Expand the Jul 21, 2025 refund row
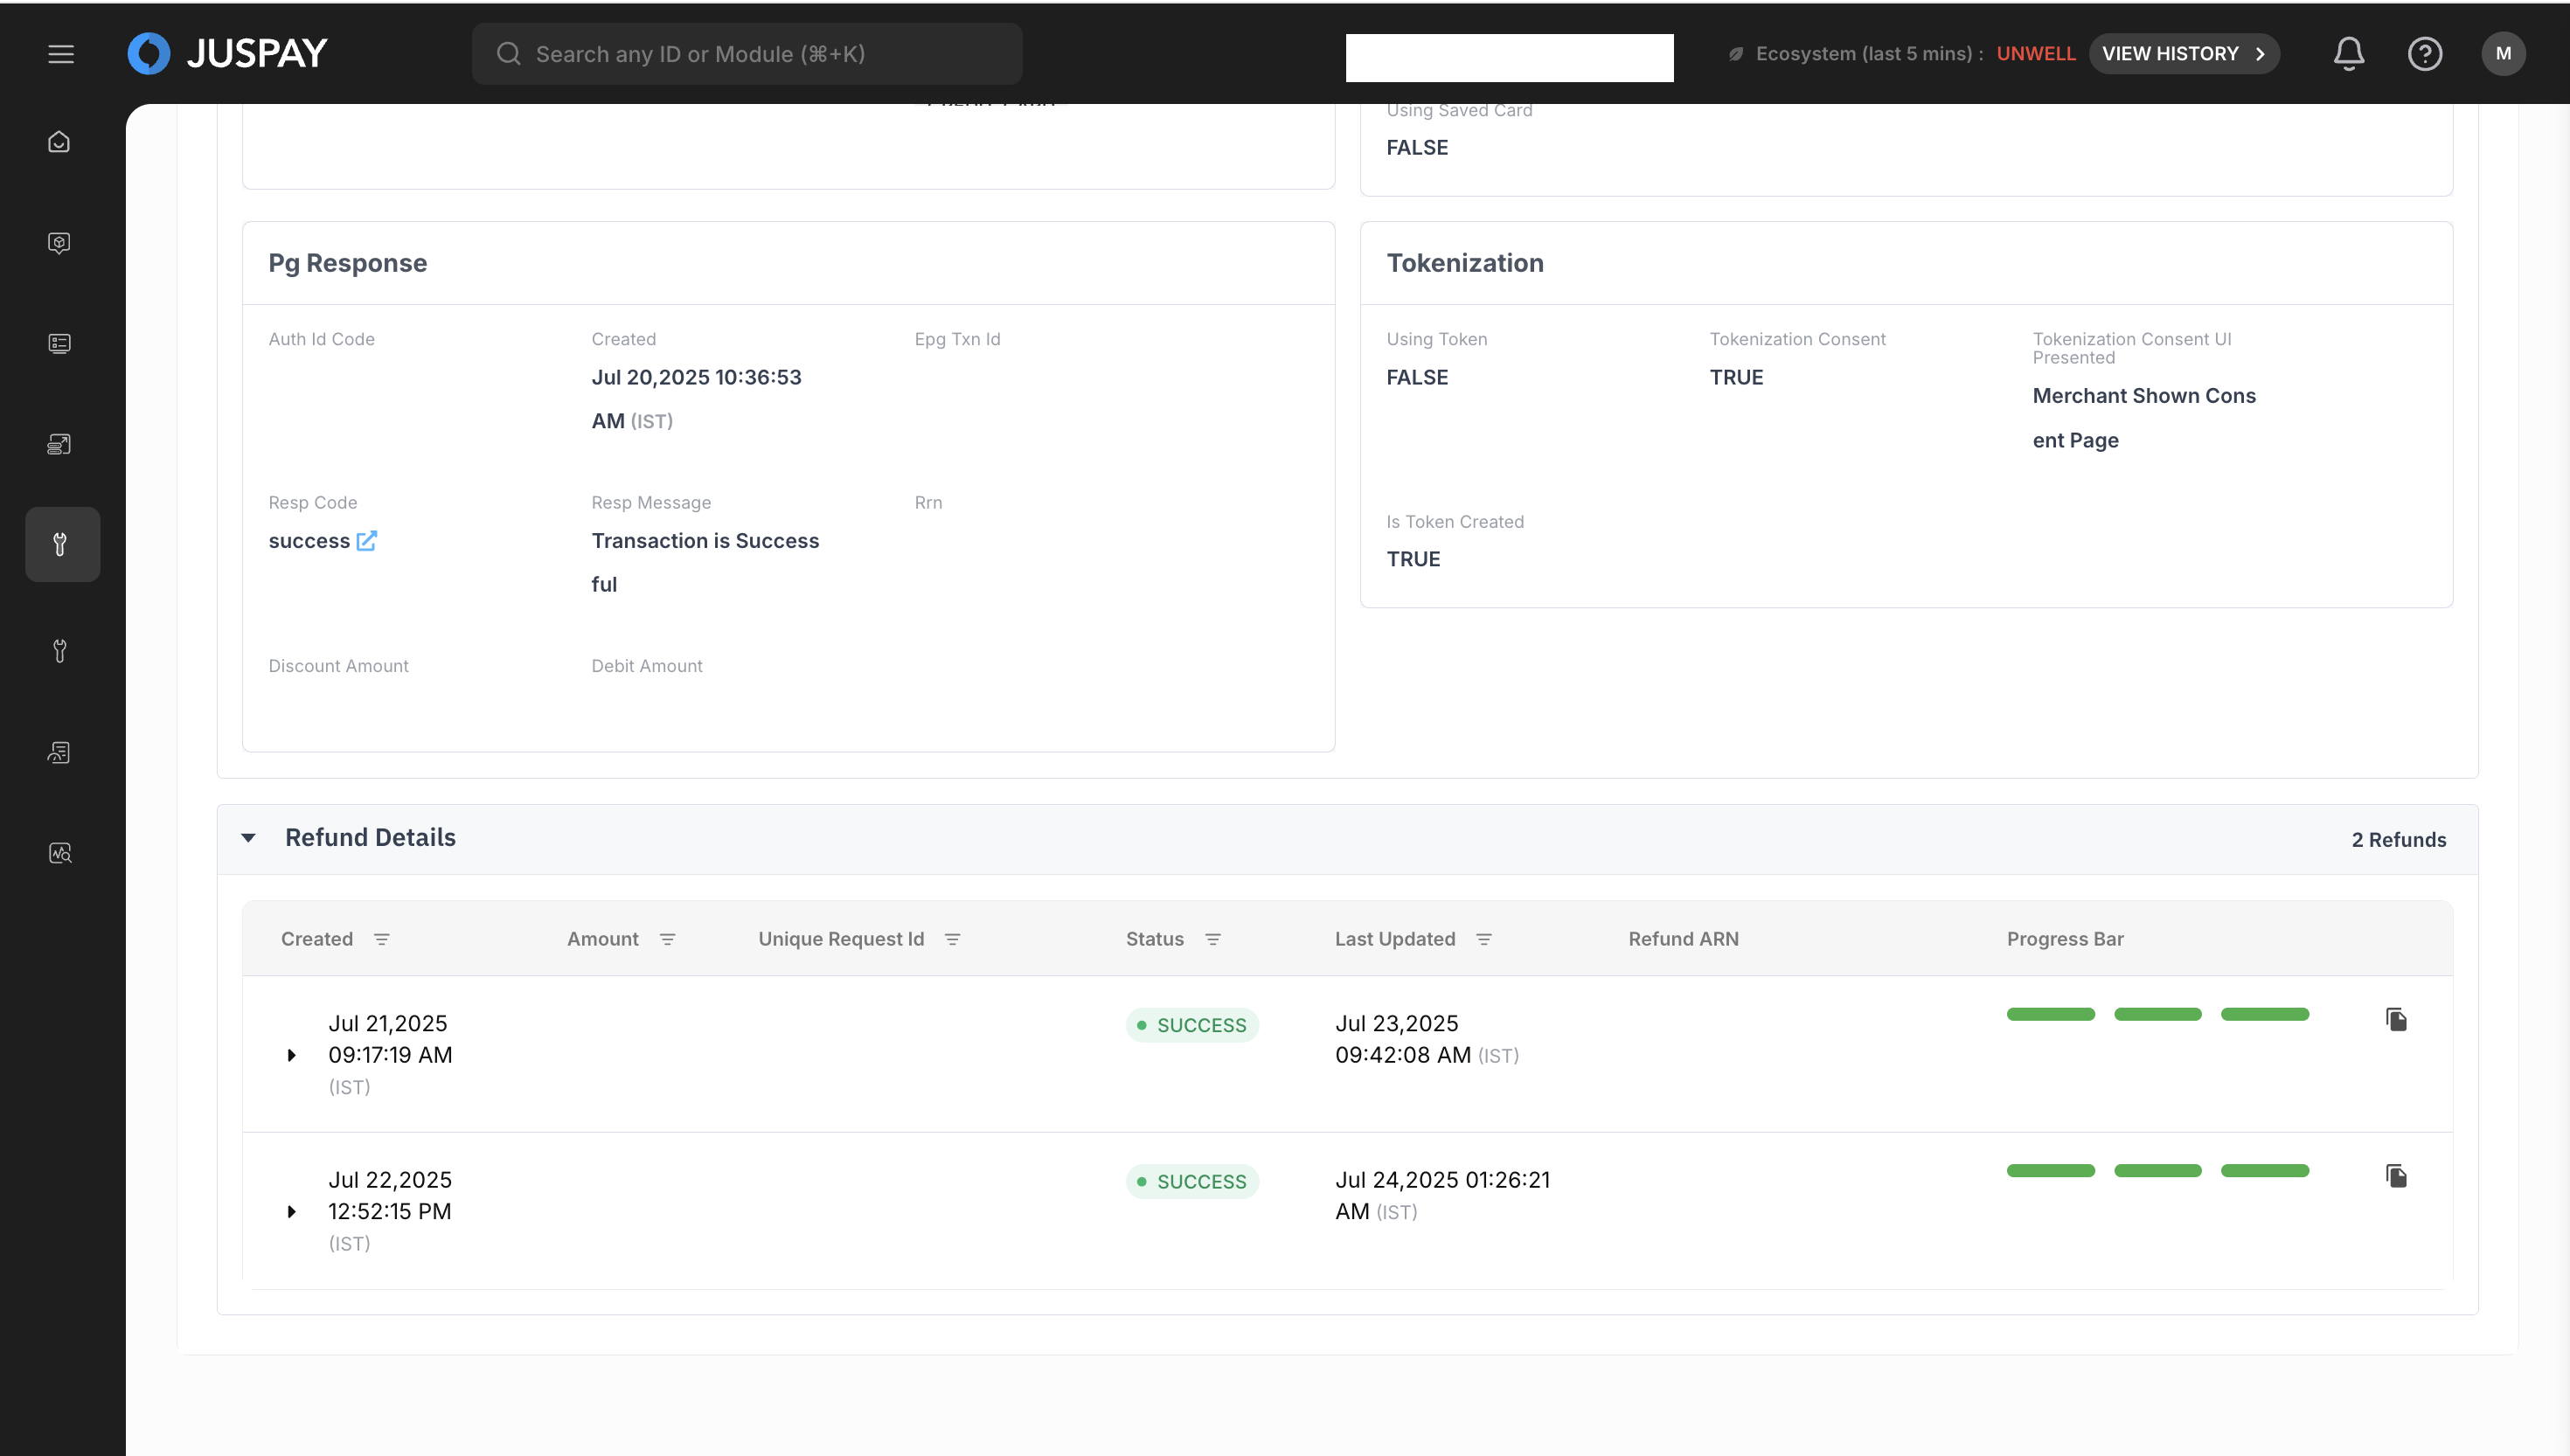This screenshot has width=2570, height=1456. 291,1055
